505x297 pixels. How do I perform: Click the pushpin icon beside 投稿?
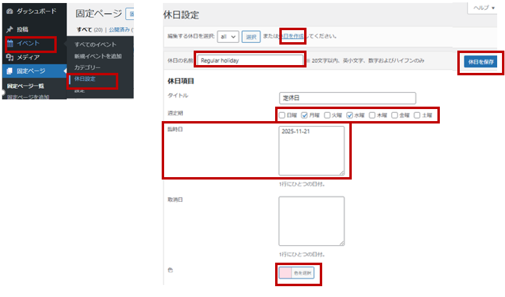pos(10,30)
